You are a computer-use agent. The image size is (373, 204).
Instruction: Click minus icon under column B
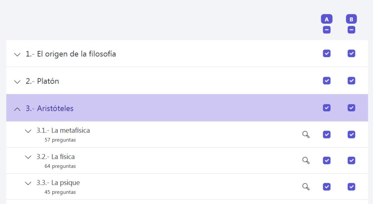click(351, 30)
